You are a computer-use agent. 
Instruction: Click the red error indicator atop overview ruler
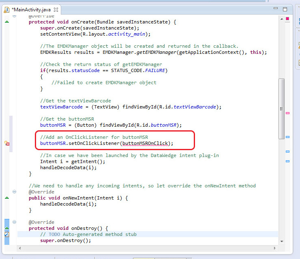pyautogui.click(x=287, y=19)
